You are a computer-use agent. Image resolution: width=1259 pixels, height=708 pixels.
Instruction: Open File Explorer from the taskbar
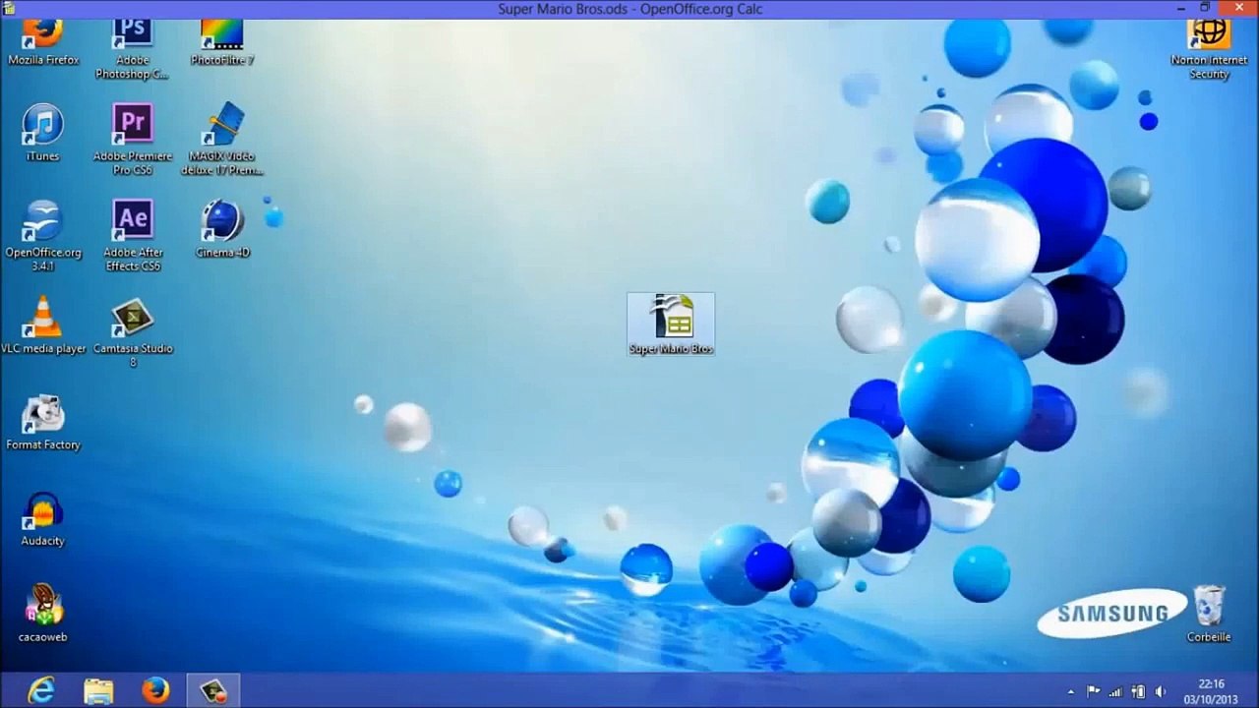[98, 691]
